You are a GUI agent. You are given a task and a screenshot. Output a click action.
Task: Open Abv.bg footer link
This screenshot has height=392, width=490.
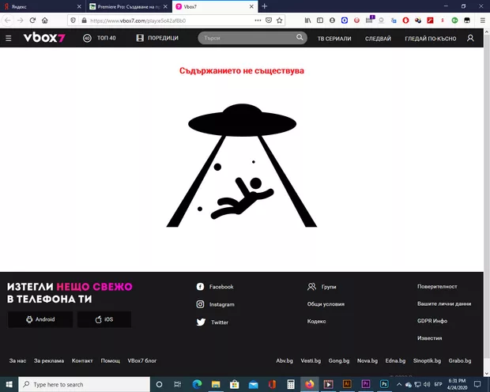tap(285, 360)
